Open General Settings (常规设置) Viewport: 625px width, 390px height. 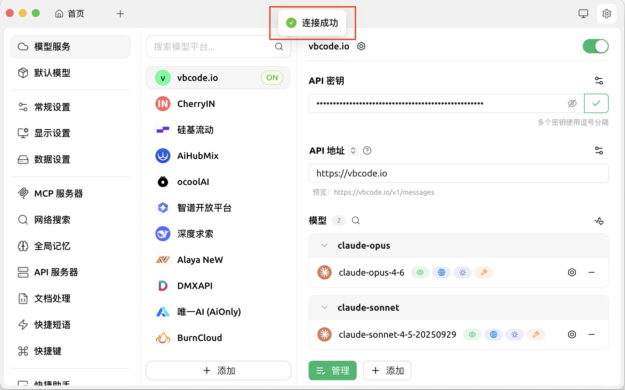tap(71, 107)
